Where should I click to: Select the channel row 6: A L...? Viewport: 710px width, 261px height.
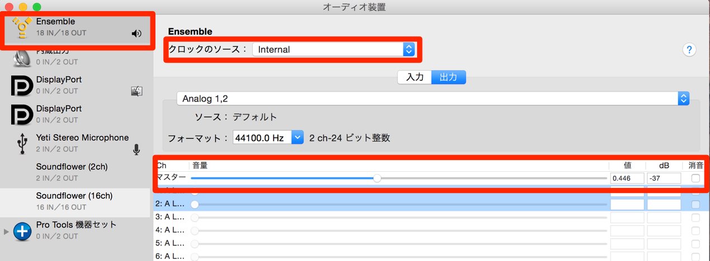pyautogui.click(x=169, y=257)
